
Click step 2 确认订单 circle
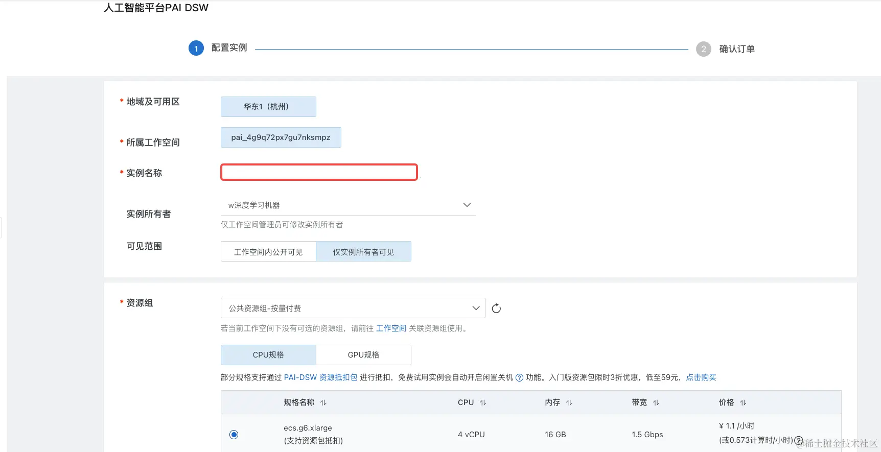(x=704, y=49)
